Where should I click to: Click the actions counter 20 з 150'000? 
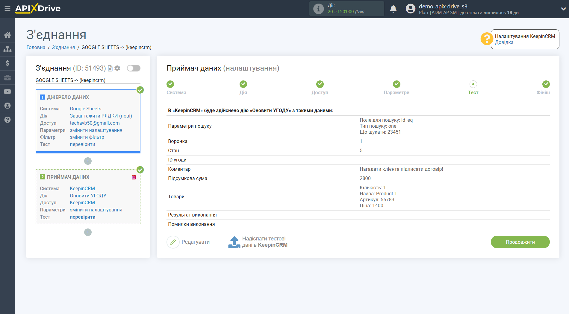(346, 12)
